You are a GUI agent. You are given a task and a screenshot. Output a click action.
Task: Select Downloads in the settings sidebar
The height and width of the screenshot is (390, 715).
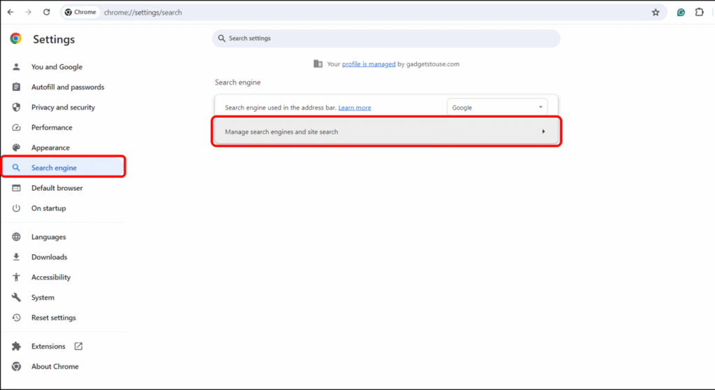[49, 257]
